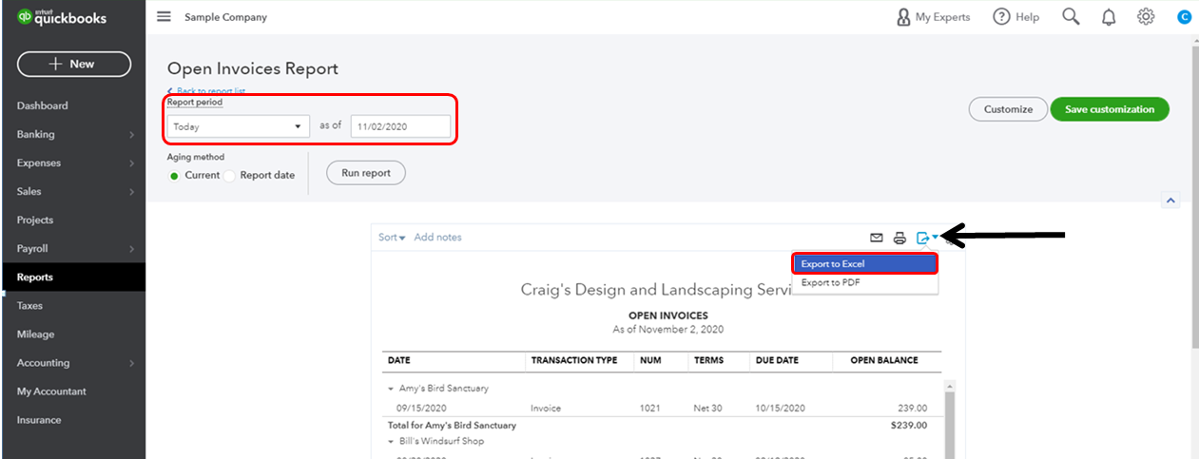Click the DUE DATE column header
The width and height of the screenshot is (1199, 459).
pos(777,360)
